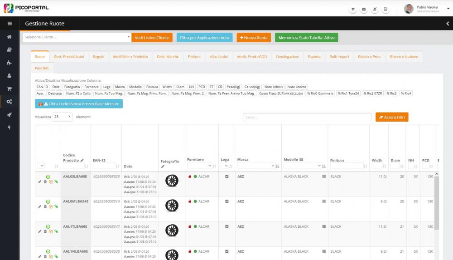Viewport: 453px width, 260px height.
Task: Click the Codice Prodotto filter input
Action: point(74,166)
